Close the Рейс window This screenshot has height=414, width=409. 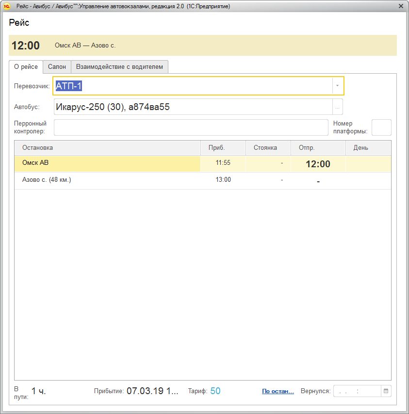[401, 6]
